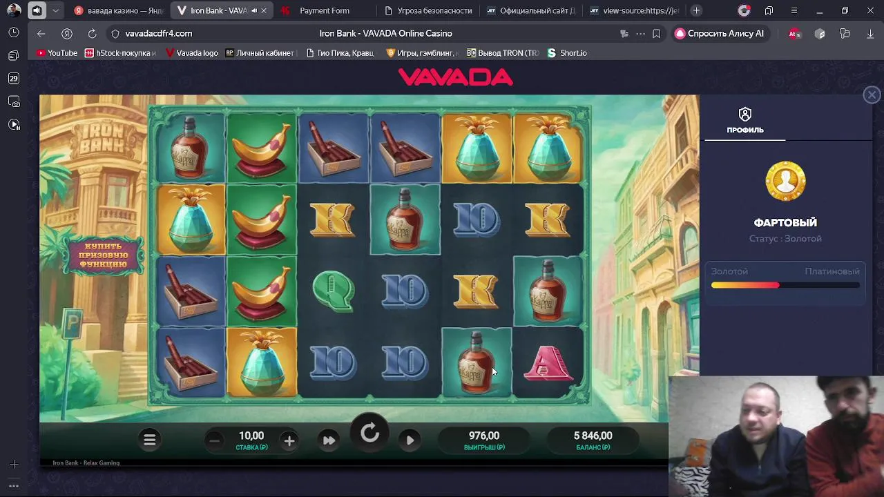Click the Золотой to Платиновый status progress bar

click(785, 285)
